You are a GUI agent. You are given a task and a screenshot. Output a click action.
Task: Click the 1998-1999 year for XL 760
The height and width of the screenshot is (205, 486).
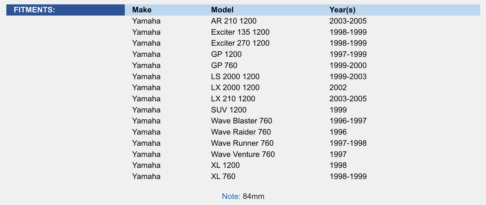point(348,176)
